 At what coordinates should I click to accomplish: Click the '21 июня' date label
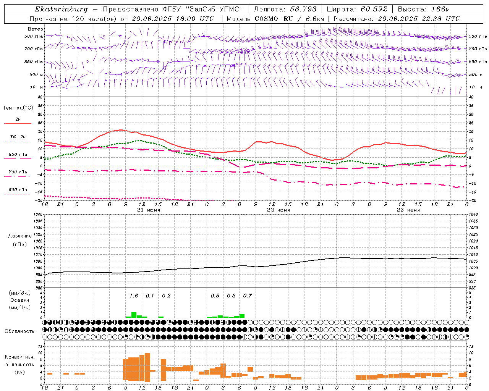(x=148, y=210)
